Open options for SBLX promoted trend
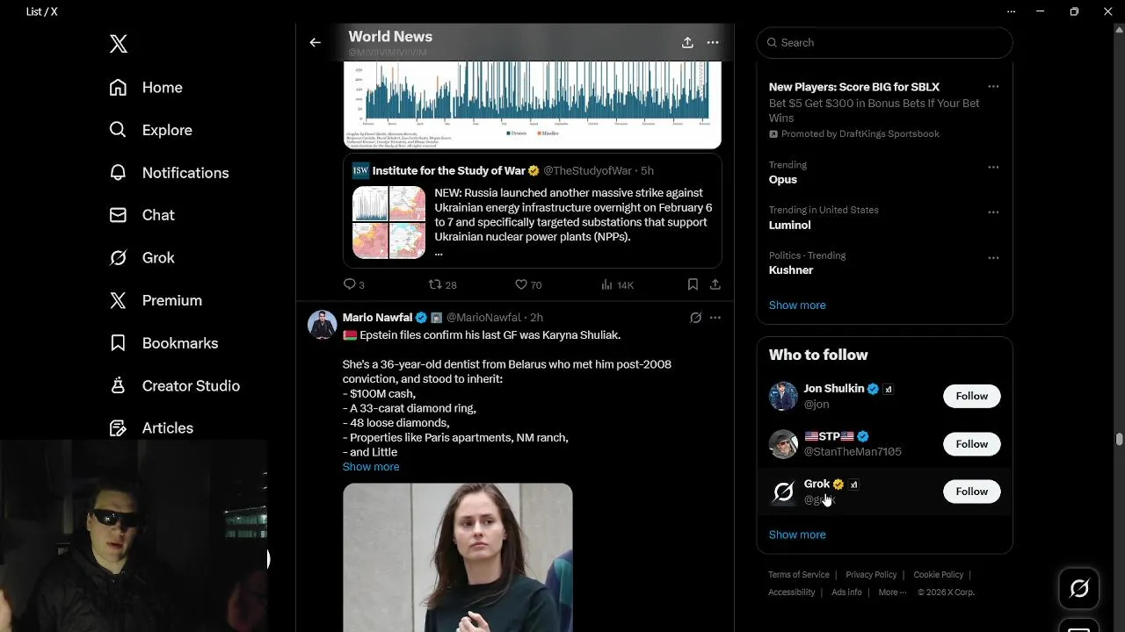 coord(993,87)
